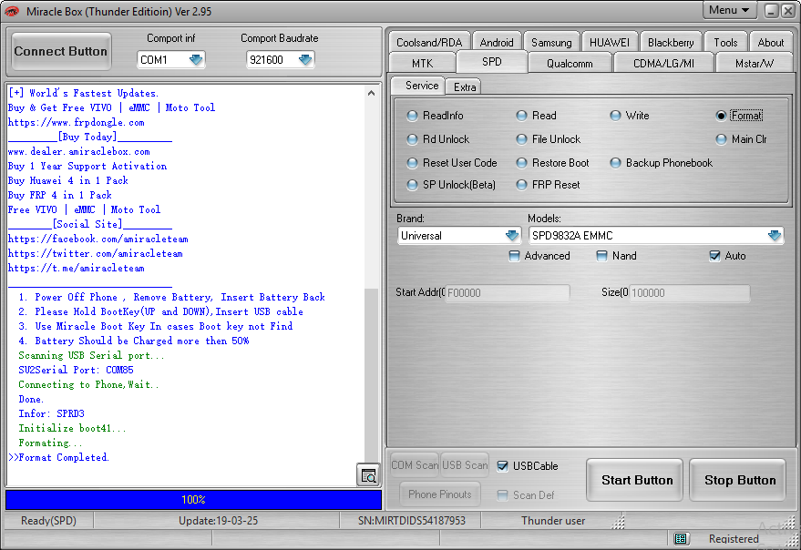Click the https://facebook.com/amiracleteam log line
The width and height of the screenshot is (801, 550).
pos(98,239)
